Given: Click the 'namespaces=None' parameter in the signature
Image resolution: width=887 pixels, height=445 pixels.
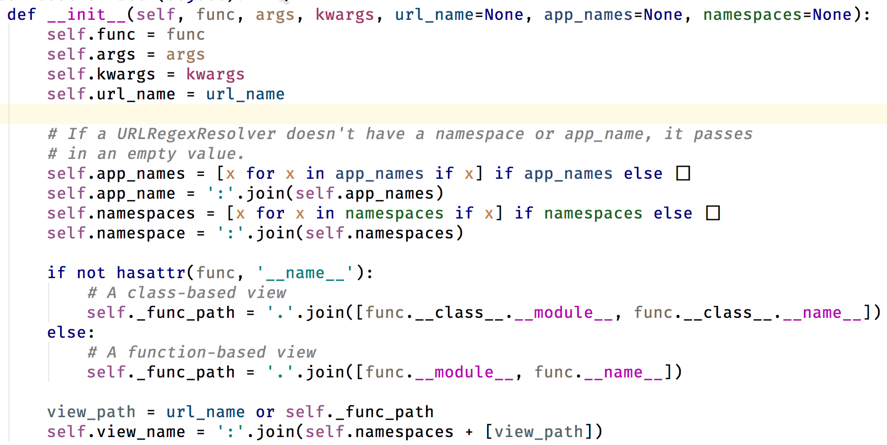Looking at the screenshot, I should tap(777, 14).
